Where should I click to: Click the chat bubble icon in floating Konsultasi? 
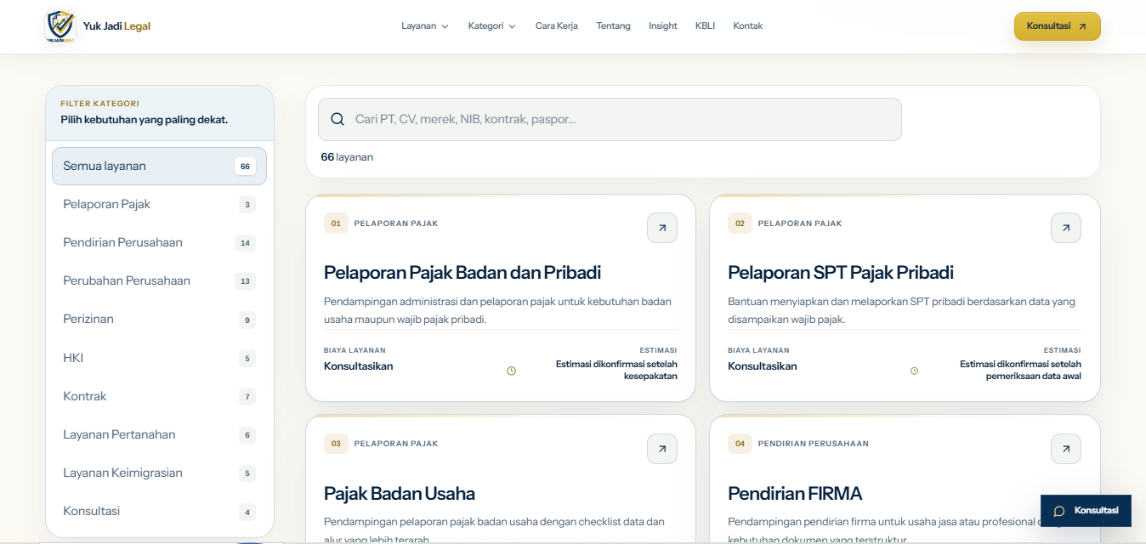coord(1059,511)
